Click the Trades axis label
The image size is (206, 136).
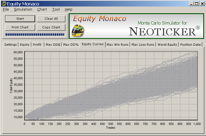[111, 128]
